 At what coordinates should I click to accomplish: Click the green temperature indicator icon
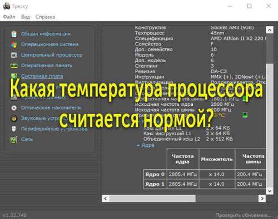point(245,115)
